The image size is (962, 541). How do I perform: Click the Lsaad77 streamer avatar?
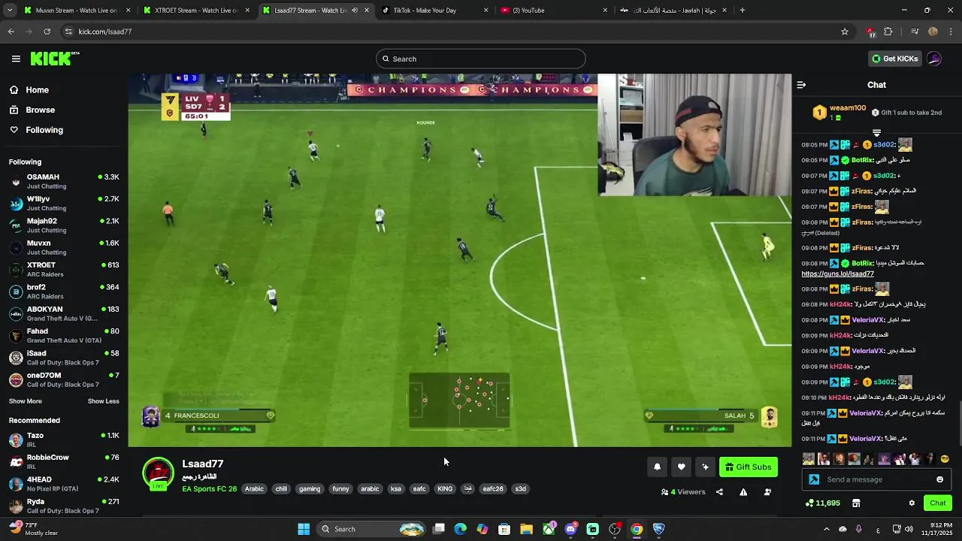click(158, 474)
